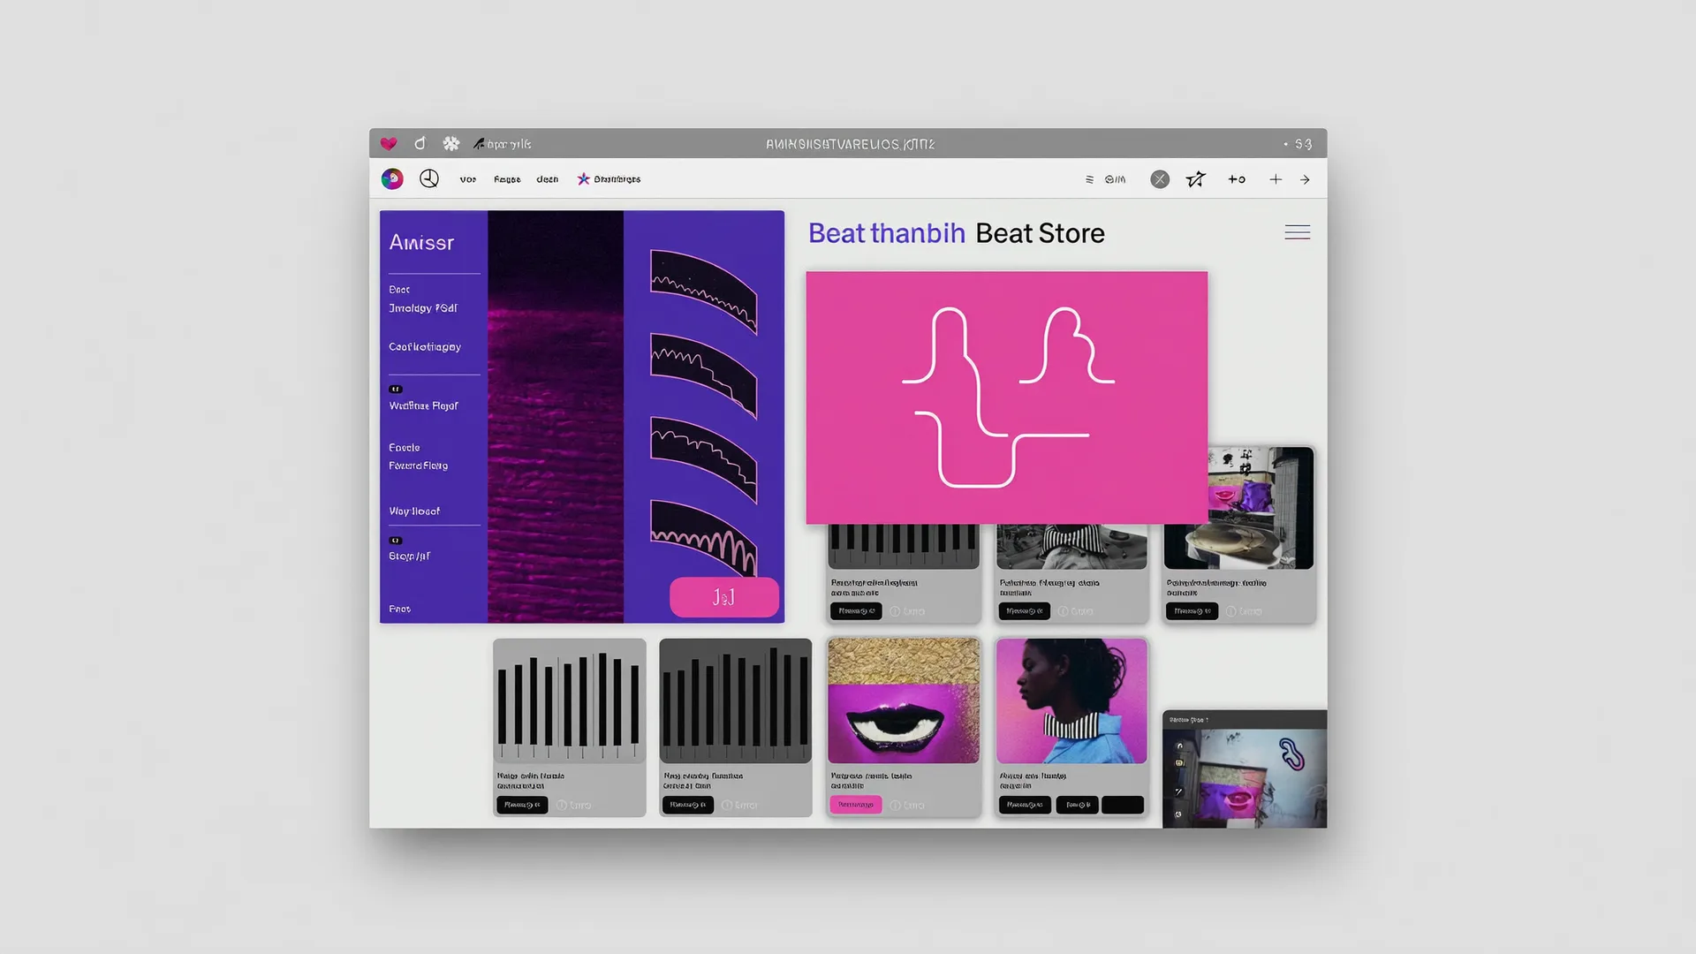The width and height of the screenshot is (1696, 954).
Task: Click the info circle icon on the dark piano card
Action: (727, 806)
